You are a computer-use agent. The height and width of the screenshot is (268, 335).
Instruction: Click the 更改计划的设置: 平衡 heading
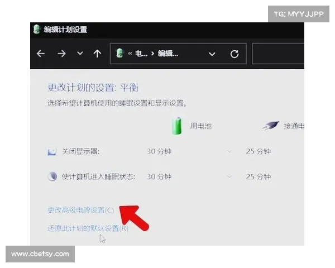click(x=93, y=88)
